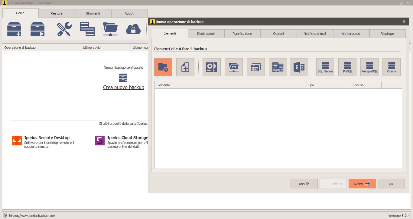The image size is (413, 219).
Task: Open the cloud backup icon in the toolbar
Action: 133,29
